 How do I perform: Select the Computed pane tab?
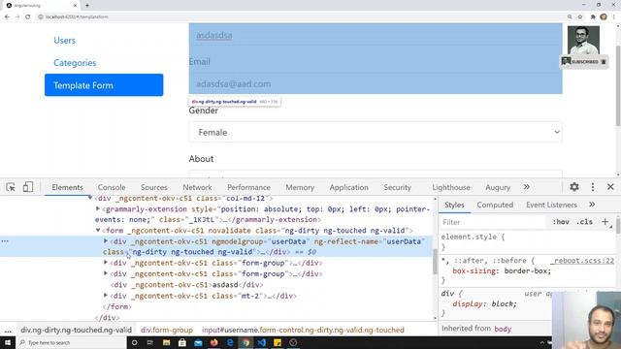(495, 205)
